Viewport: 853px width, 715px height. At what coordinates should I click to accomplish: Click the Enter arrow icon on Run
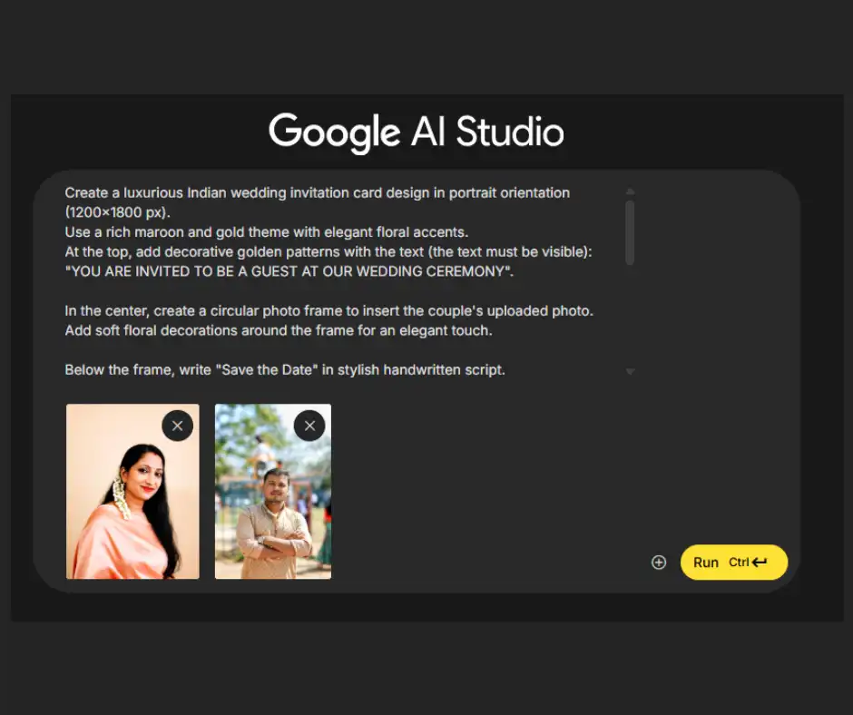click(x=760, y=563)
